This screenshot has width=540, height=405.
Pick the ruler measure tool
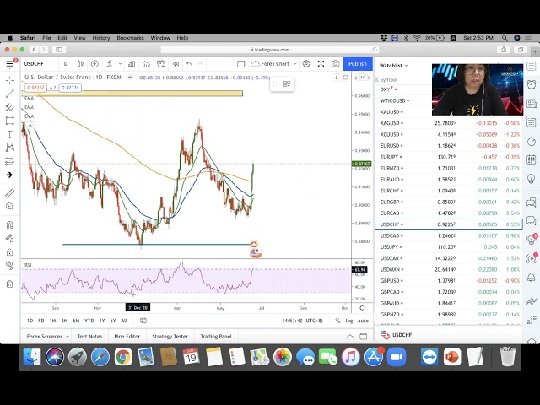10,193
